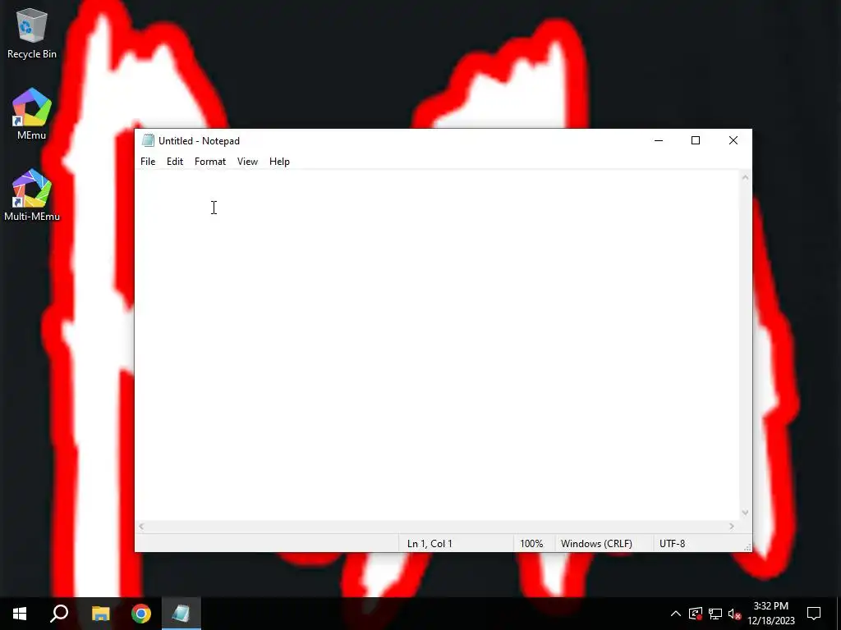Select the Multi-MEmu desktop shortcut
This screenshot has height=630, width=841.
click(x=32, y=195)
